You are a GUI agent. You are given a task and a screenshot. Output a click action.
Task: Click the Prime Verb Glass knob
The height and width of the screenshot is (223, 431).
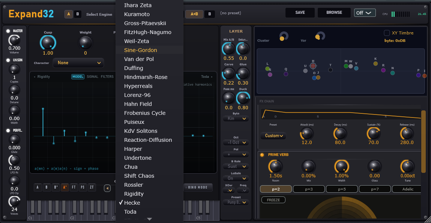pos(374,166)
